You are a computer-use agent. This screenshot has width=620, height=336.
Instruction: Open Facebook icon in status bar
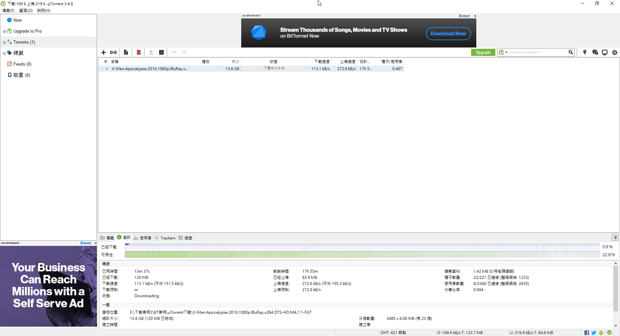[x=587, y=333]
